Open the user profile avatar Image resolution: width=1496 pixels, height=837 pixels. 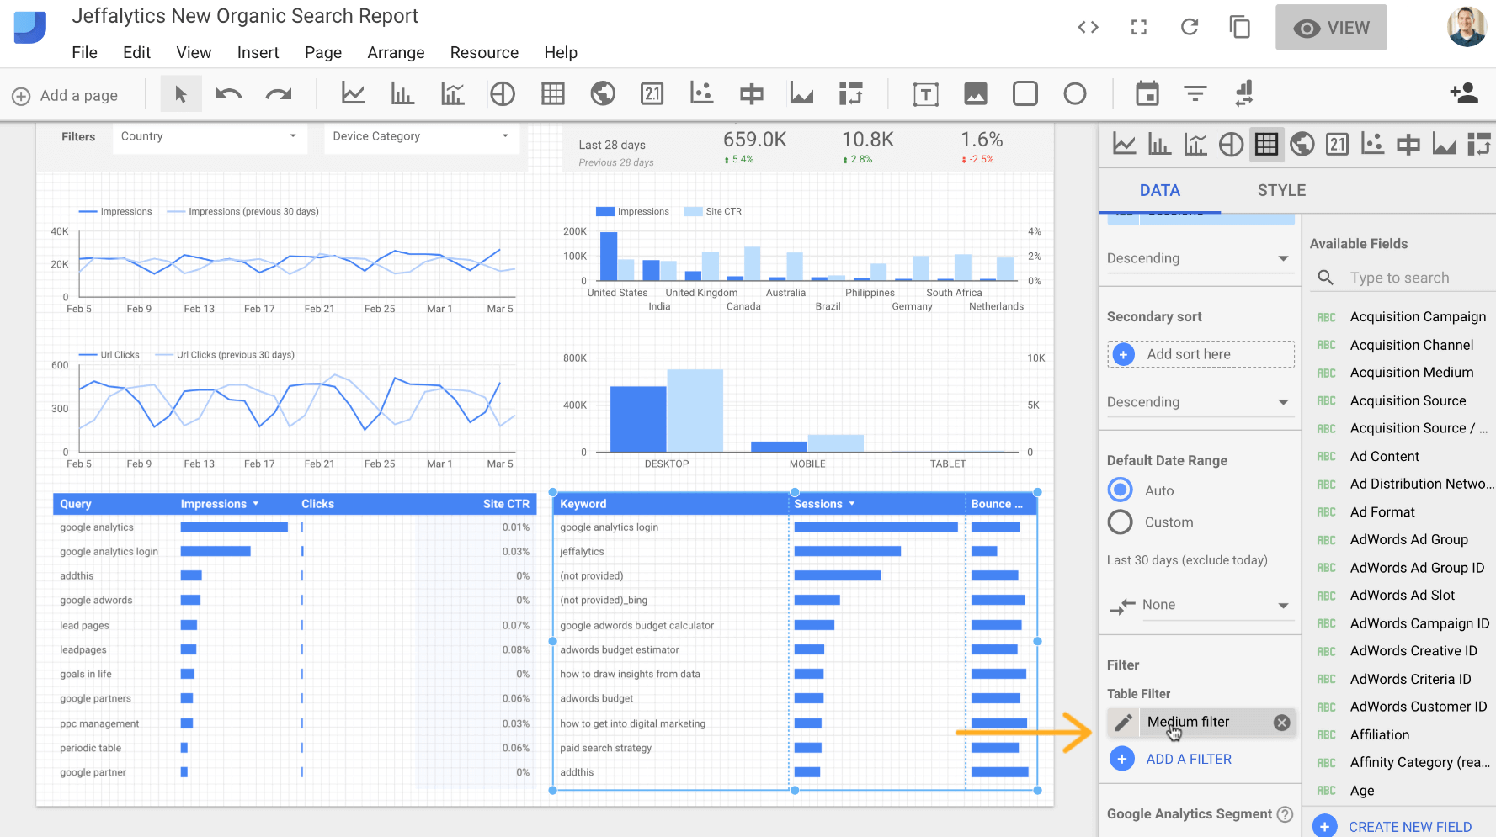(x=1467, y=27)
